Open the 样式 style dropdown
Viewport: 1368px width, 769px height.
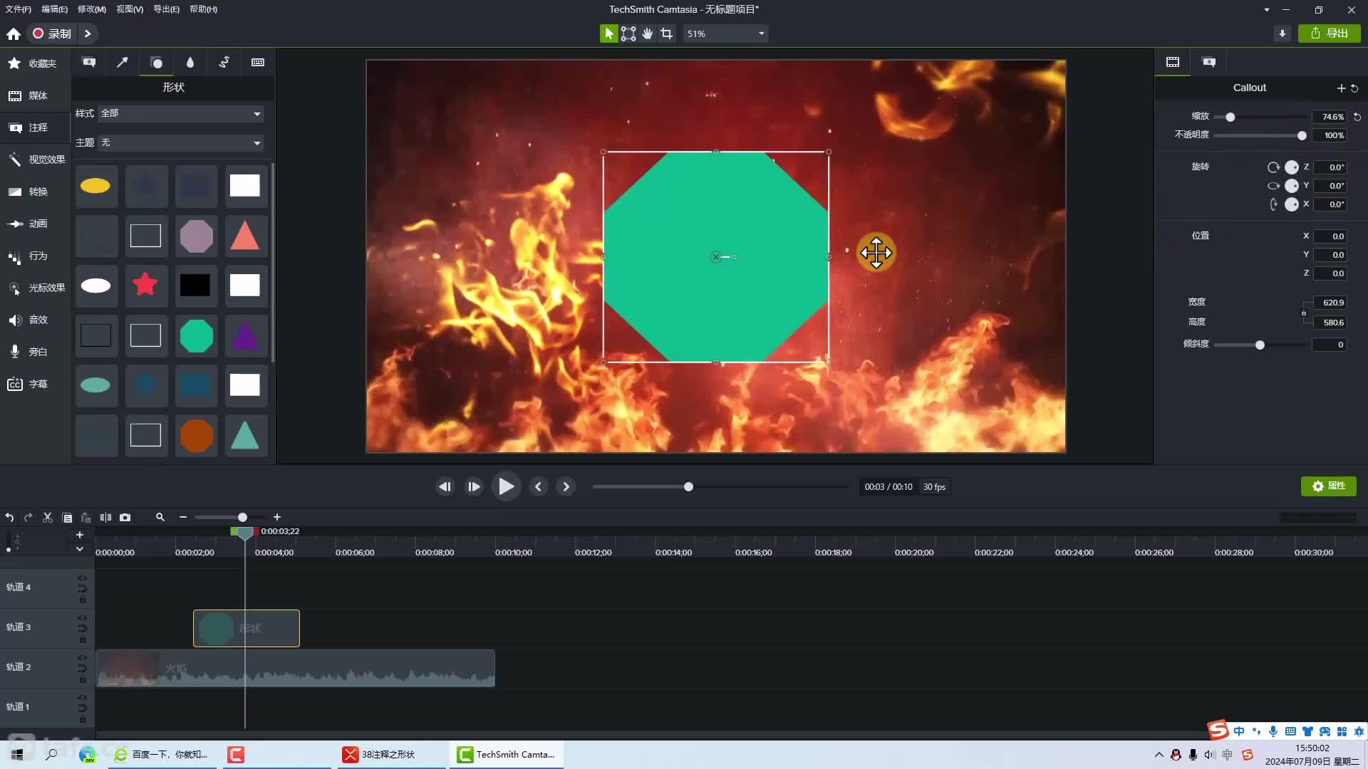pyautogui.click(x=181, y=114)
